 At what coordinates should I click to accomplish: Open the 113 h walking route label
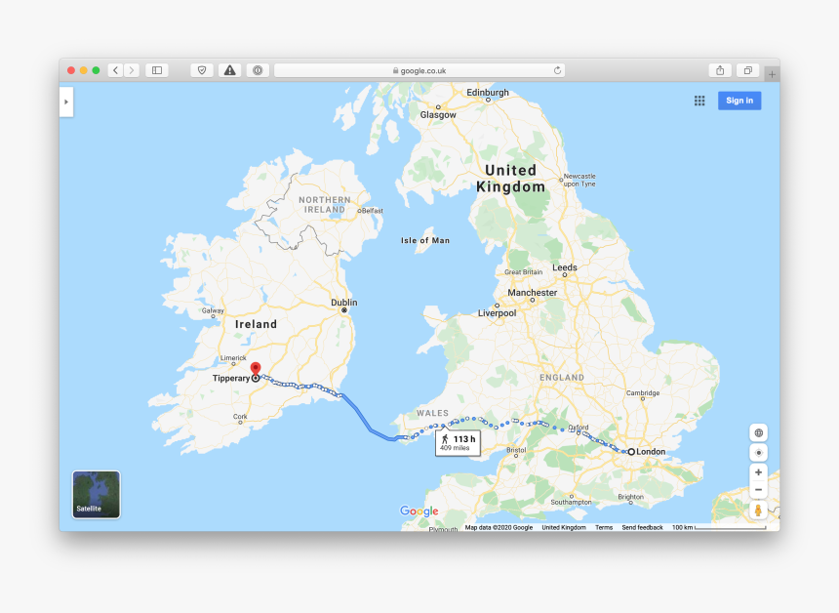click(458, 442)
